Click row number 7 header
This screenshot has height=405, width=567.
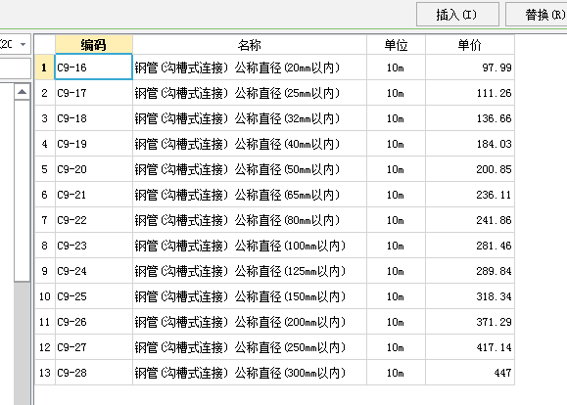point(44,220)
